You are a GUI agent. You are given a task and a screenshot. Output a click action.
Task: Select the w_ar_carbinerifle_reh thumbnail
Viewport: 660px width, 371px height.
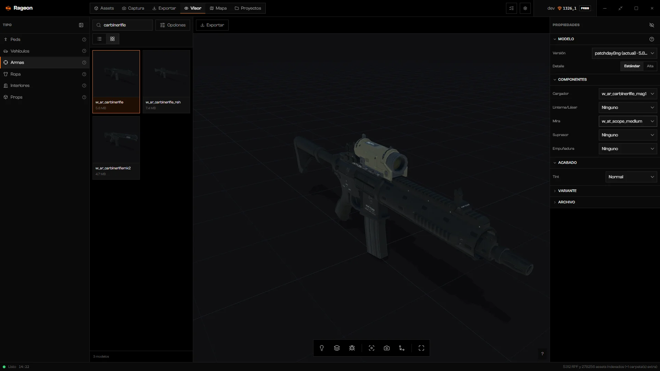(x=166, y=82)
